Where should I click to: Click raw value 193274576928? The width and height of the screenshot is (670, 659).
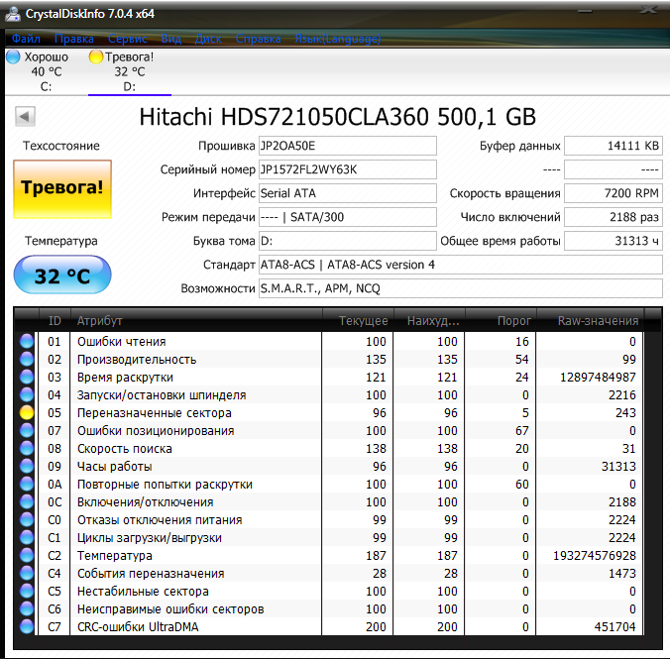click(595, 556)
